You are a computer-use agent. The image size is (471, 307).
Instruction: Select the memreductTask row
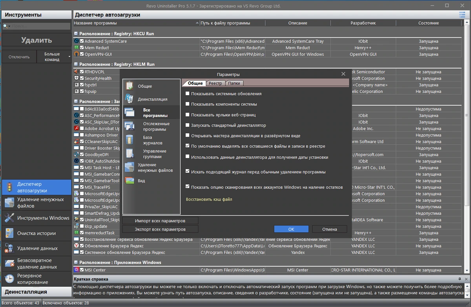click(x=267, y=233)
